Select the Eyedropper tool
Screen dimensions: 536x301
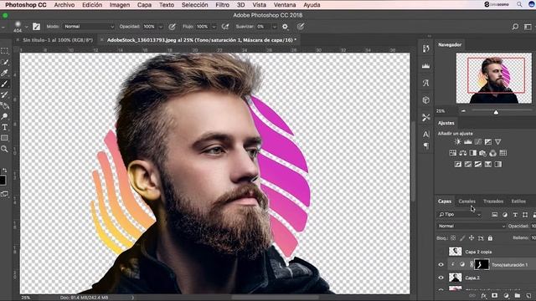(x=5, y=73)
